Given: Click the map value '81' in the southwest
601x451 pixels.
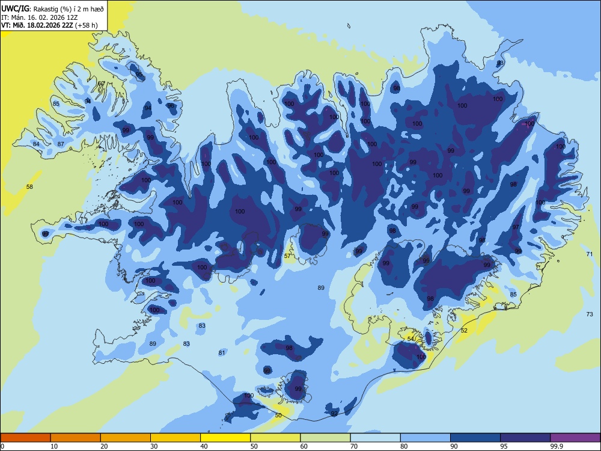Looking at the screenshot, I should point(222,353).
